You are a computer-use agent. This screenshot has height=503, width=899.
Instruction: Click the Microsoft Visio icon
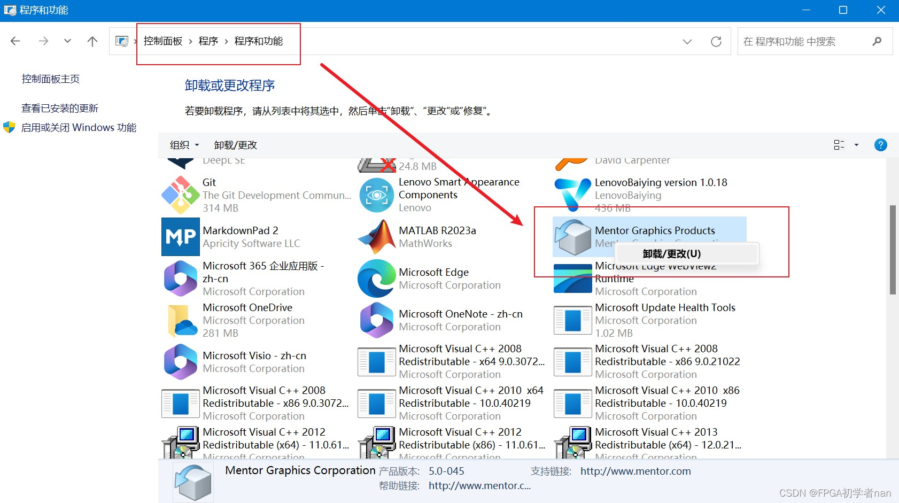click(x=181, y=362)
